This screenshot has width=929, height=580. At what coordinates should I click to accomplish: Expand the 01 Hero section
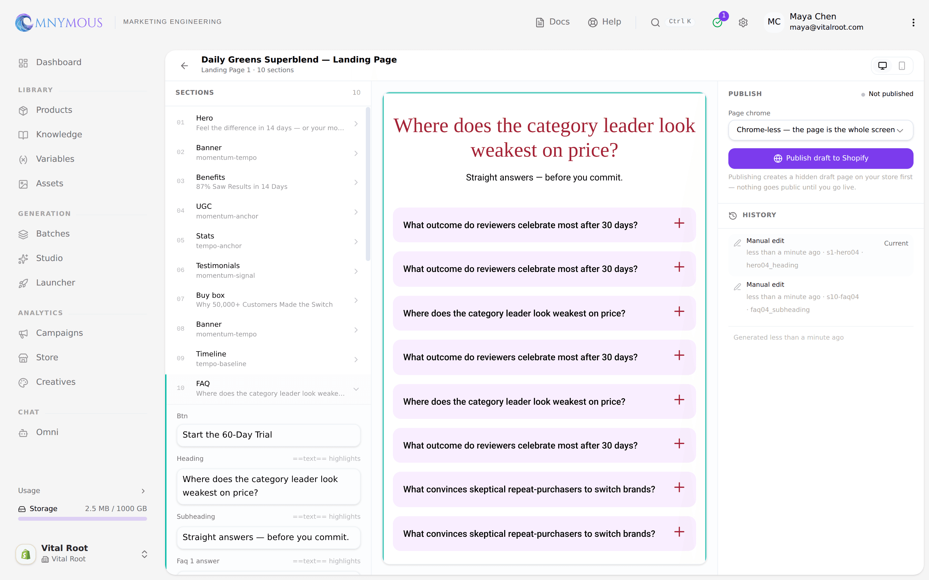point(268,123)
